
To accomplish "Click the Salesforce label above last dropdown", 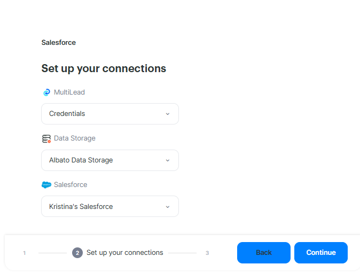I will point(71,185).
